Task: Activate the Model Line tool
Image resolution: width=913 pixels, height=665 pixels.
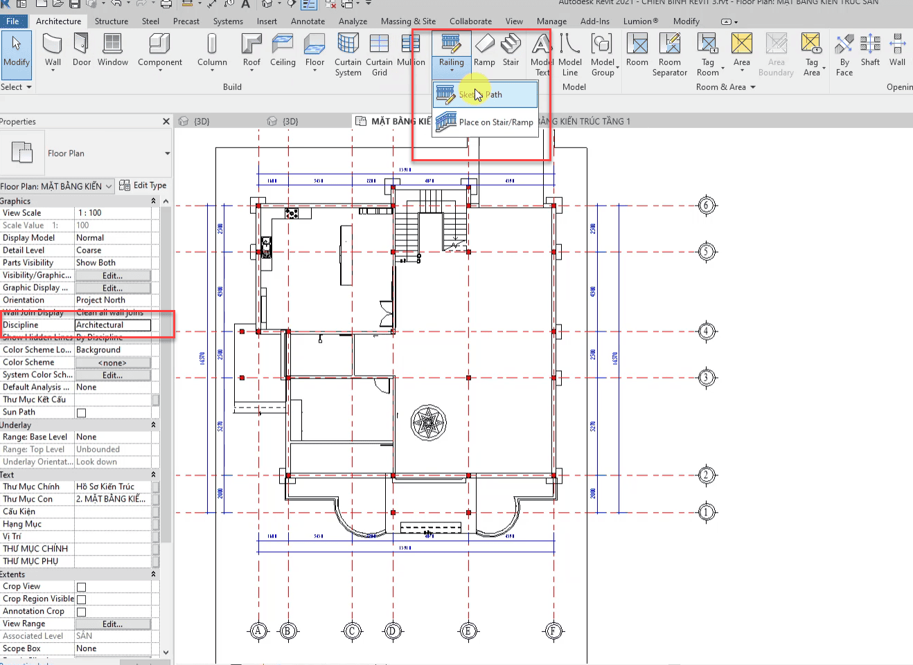Action: click(x=570, y=54)
